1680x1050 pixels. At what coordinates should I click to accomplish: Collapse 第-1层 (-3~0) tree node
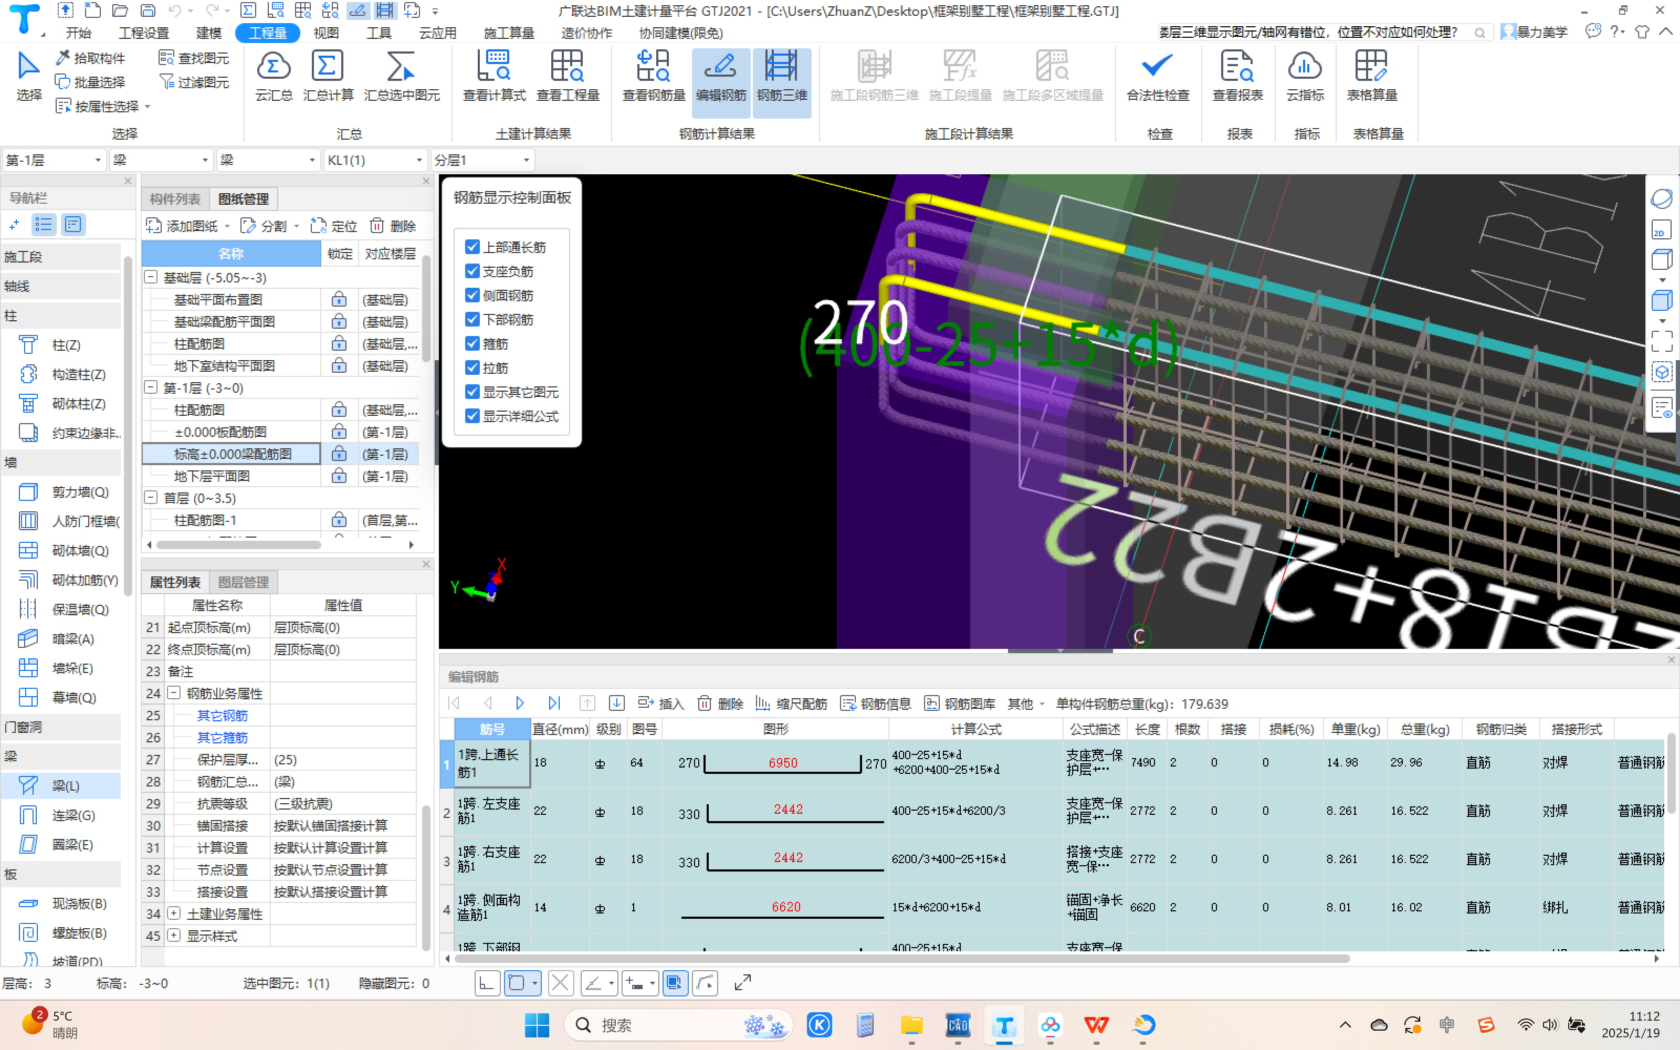(x=151, y=387)
